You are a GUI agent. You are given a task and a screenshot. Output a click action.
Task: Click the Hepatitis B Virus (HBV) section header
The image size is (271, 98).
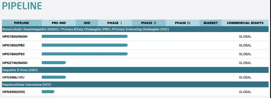point(135,70)
